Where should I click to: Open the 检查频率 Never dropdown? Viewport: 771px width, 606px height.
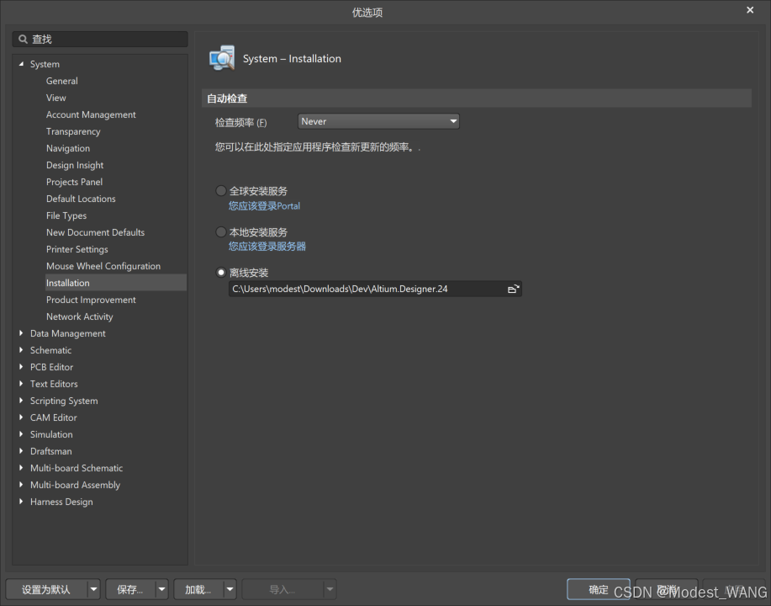coord(378,121)
